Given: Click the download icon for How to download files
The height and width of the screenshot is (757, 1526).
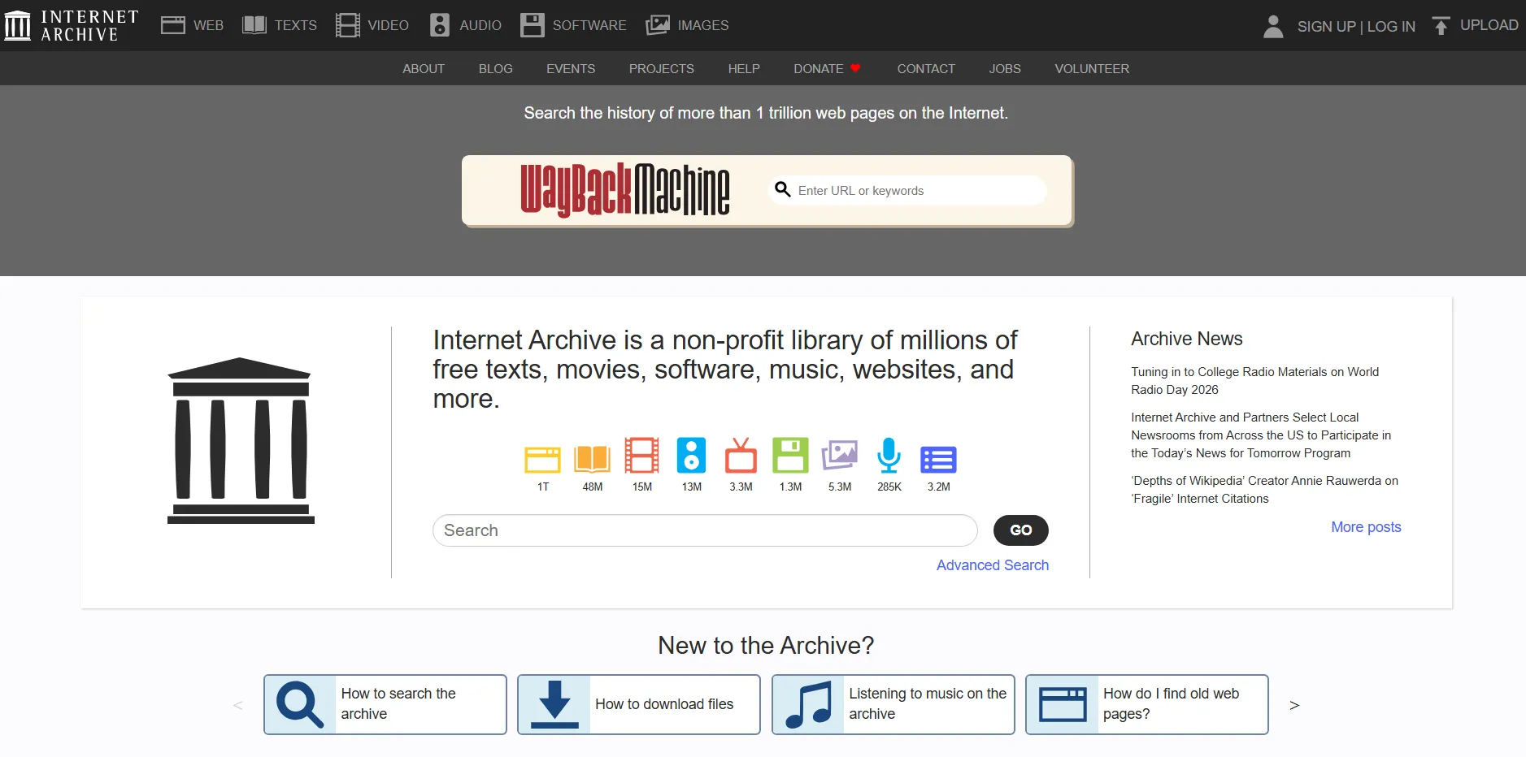Looking at the screenshot, I should [x=555, y=703].
